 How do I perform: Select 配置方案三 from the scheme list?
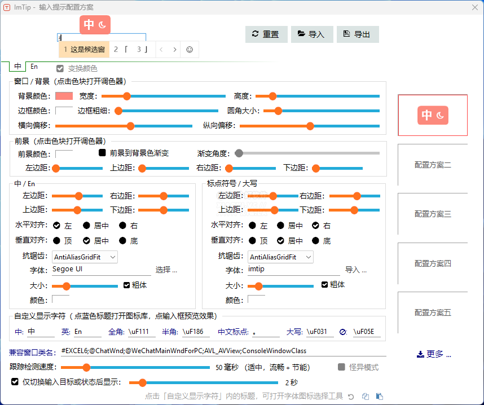pos(433,214)
